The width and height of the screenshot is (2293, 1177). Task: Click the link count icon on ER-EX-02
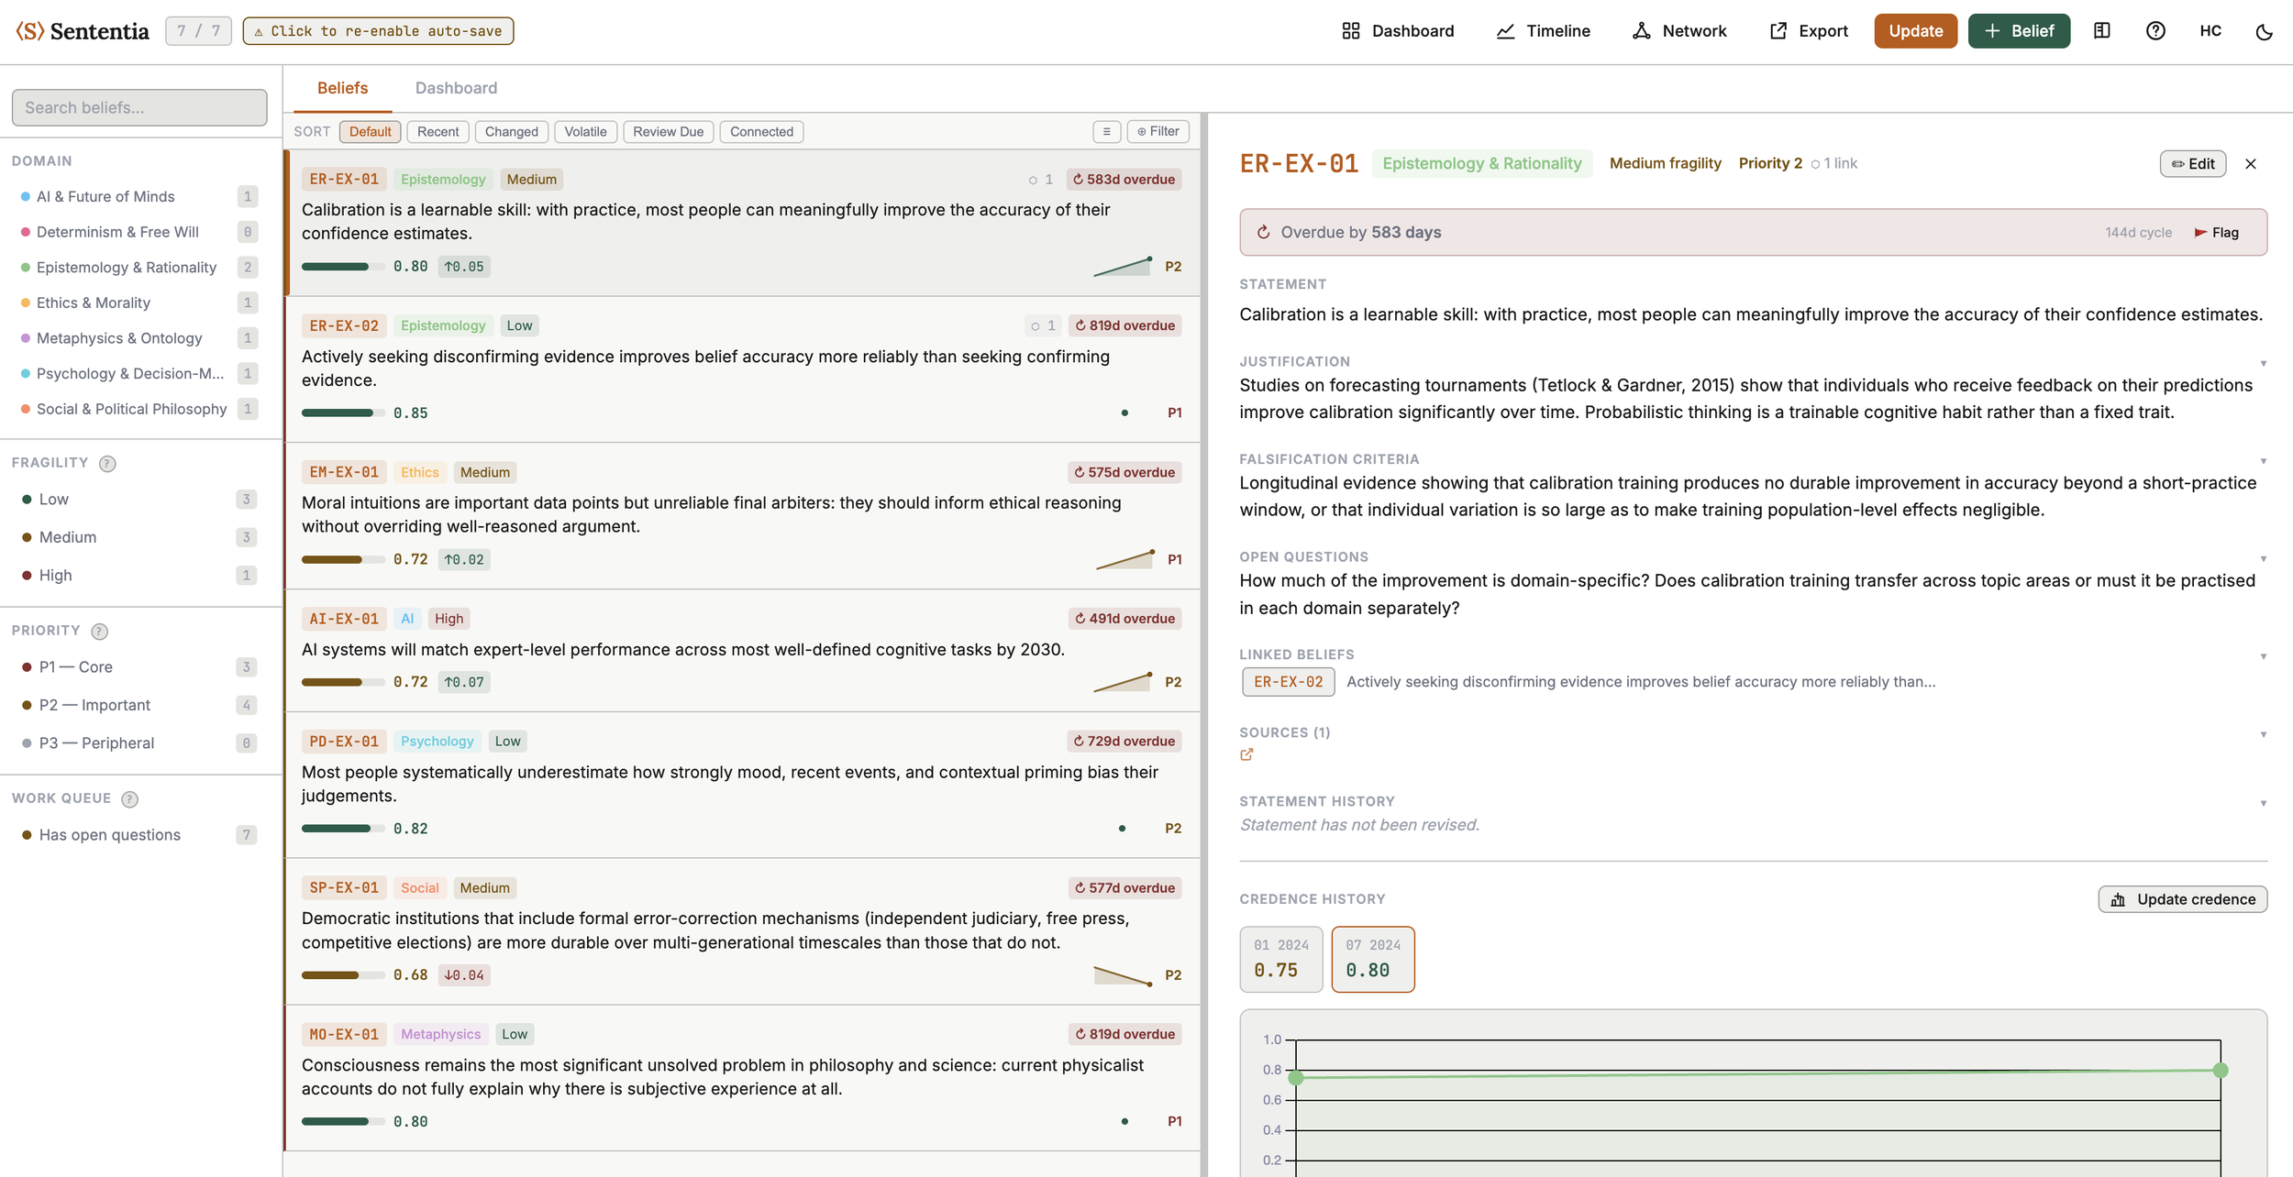(1043, 325)
